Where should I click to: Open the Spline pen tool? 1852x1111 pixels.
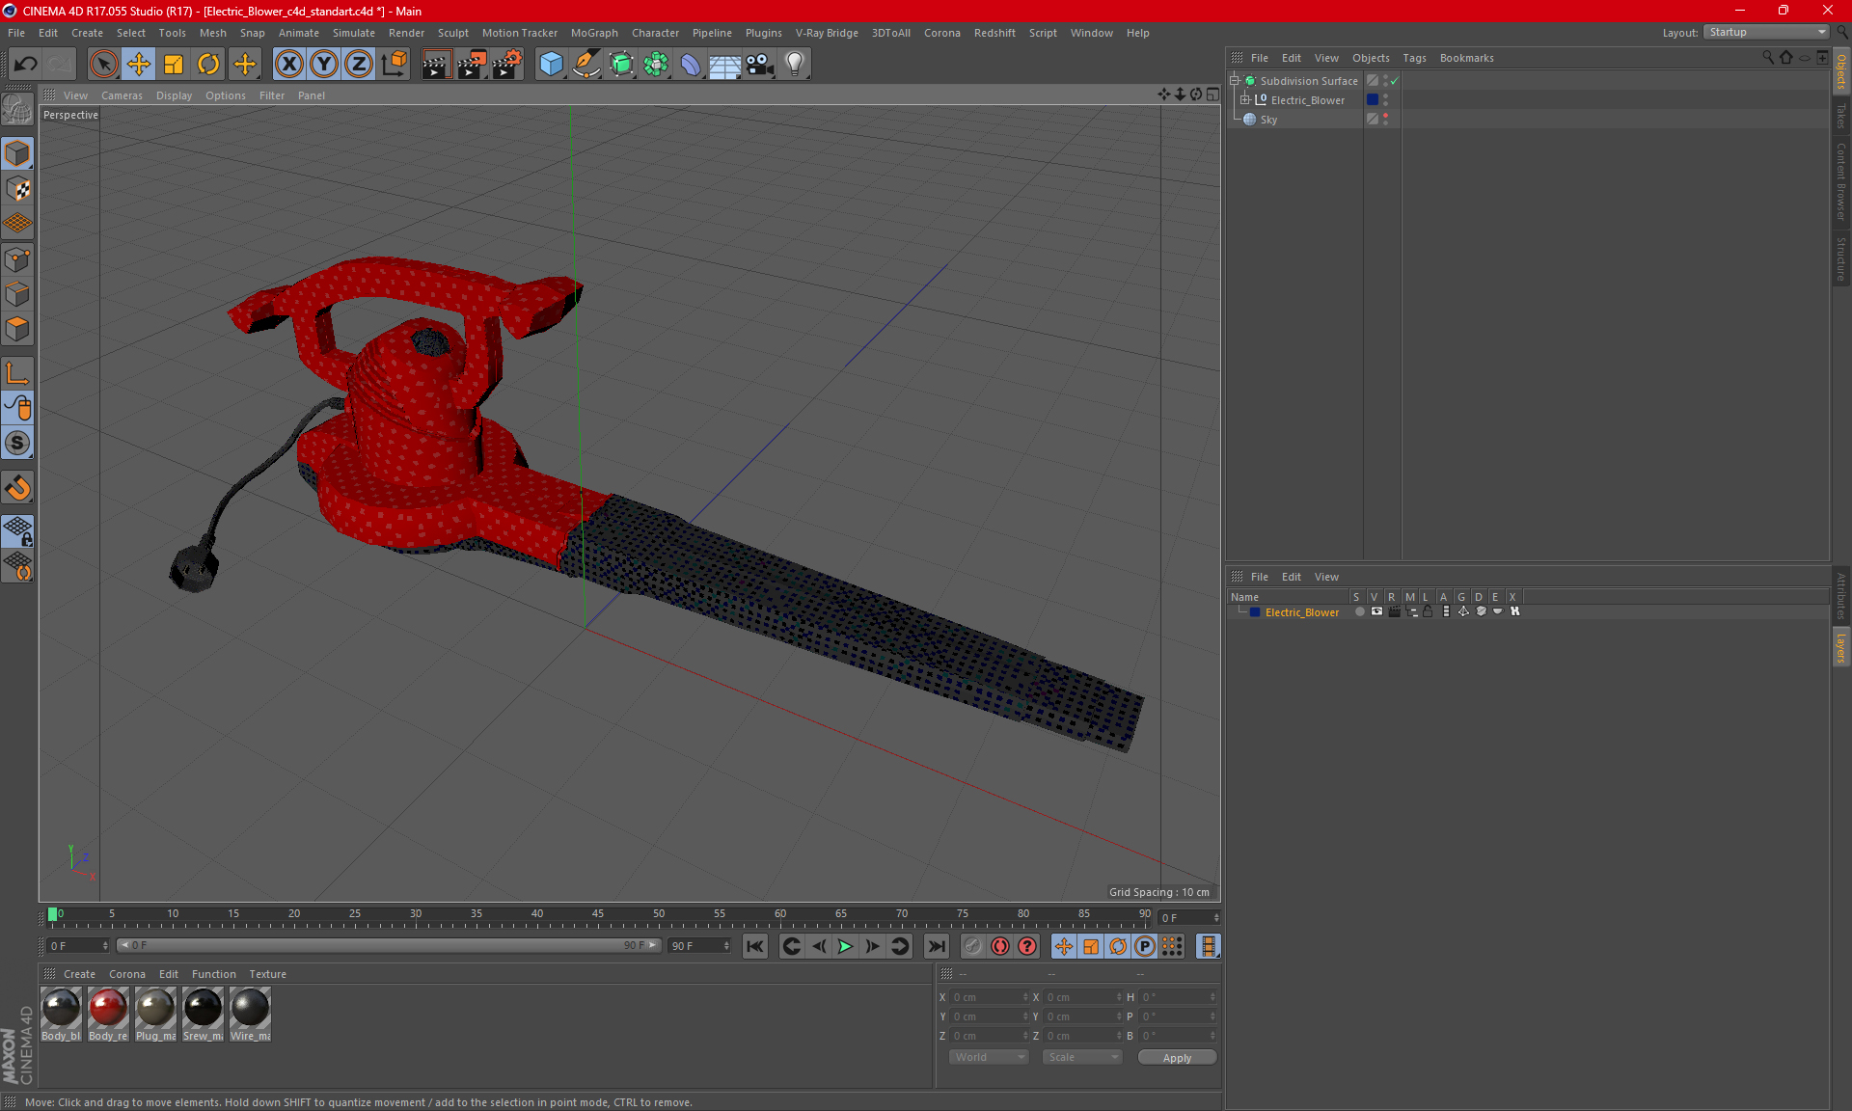586,64
